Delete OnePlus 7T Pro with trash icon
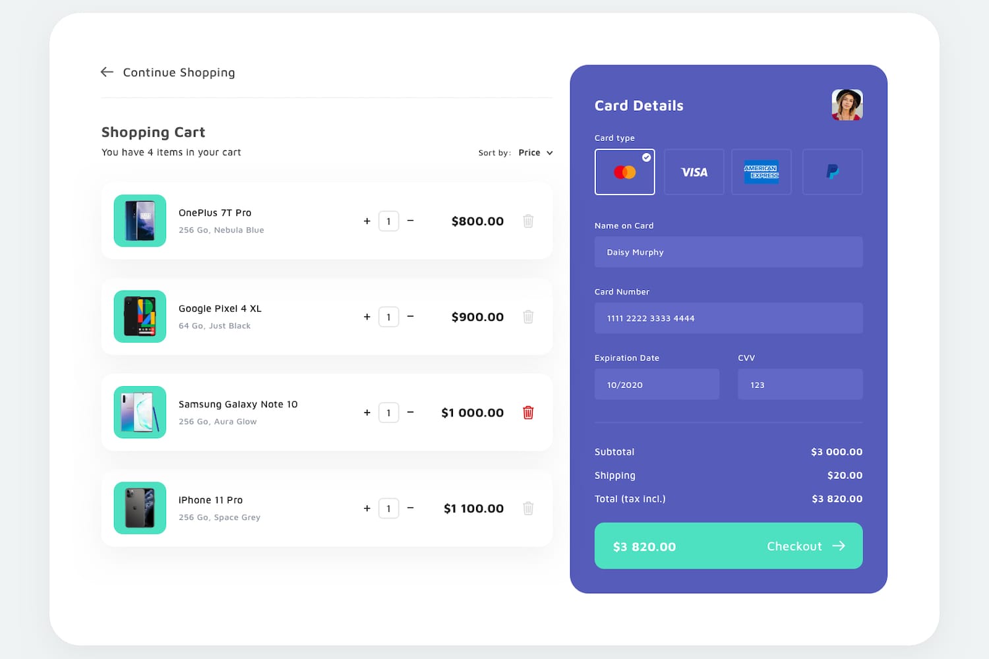The height and width of the screenshot is (659, 989). 528,221
